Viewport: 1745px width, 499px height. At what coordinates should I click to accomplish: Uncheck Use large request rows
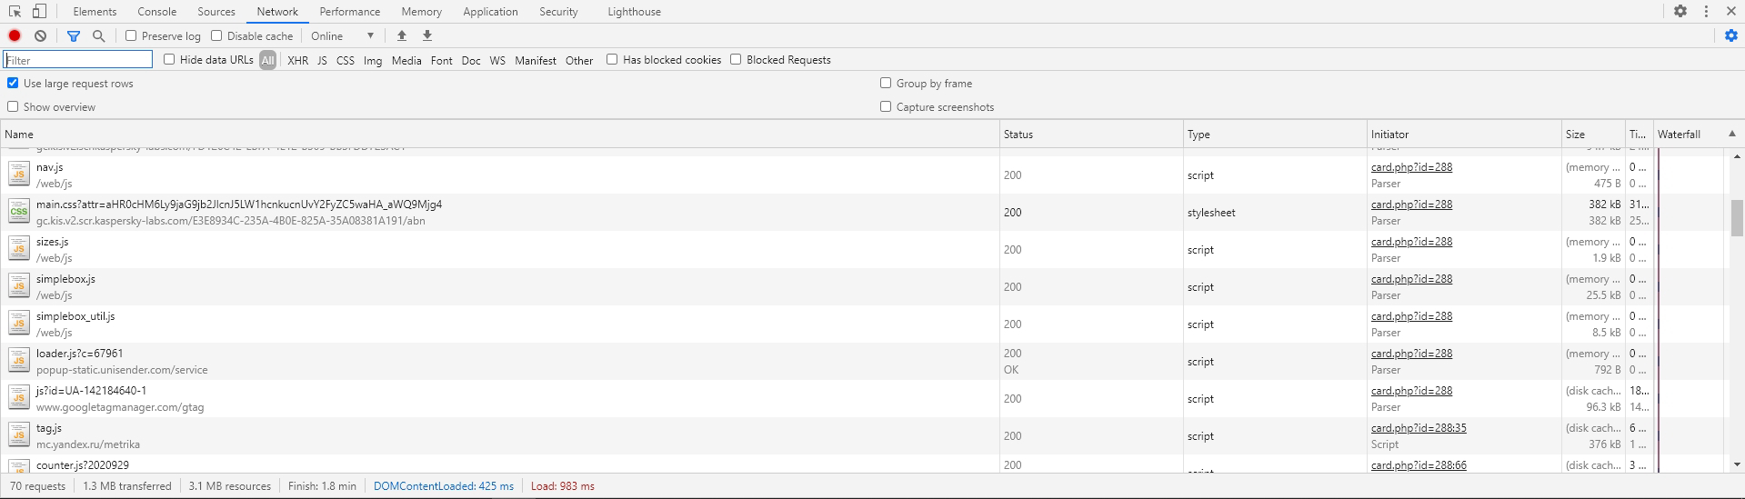pyautogui.click(x=13, y=83)
